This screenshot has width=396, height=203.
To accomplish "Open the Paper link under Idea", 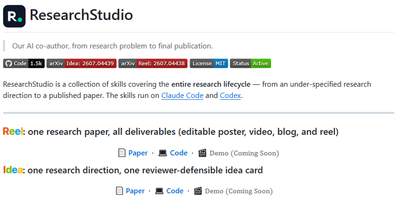I will [x=135, y=191].
